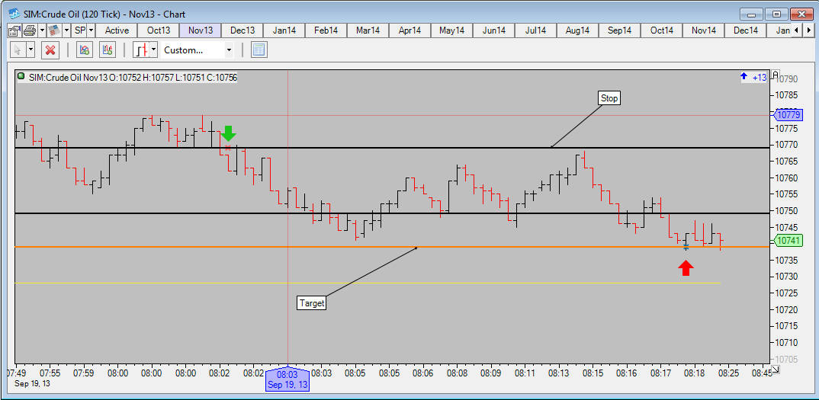The width and height of the screenshot is (819, 400).
Task: Select the Jul14 tab
Action: (535, 30)
